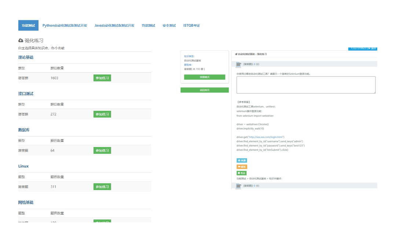The image size is (407, 237).
Task: Click the document icon of first 简答题
Action: (239, 64)
